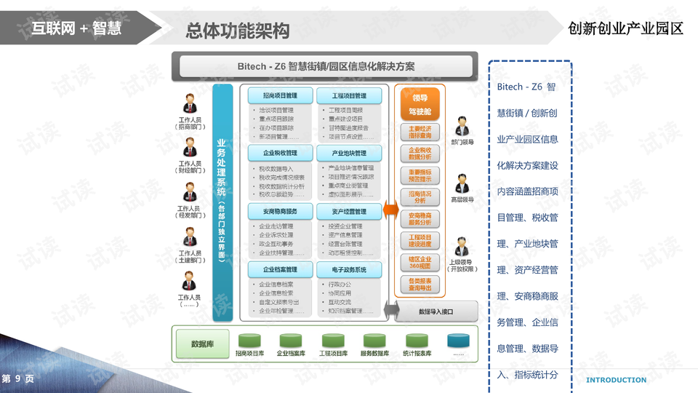Open the 招商项目管理 module header
Image resolution: width=698 pixels, height=393 pixels.
pyautogui.click(x=279, y=95)
